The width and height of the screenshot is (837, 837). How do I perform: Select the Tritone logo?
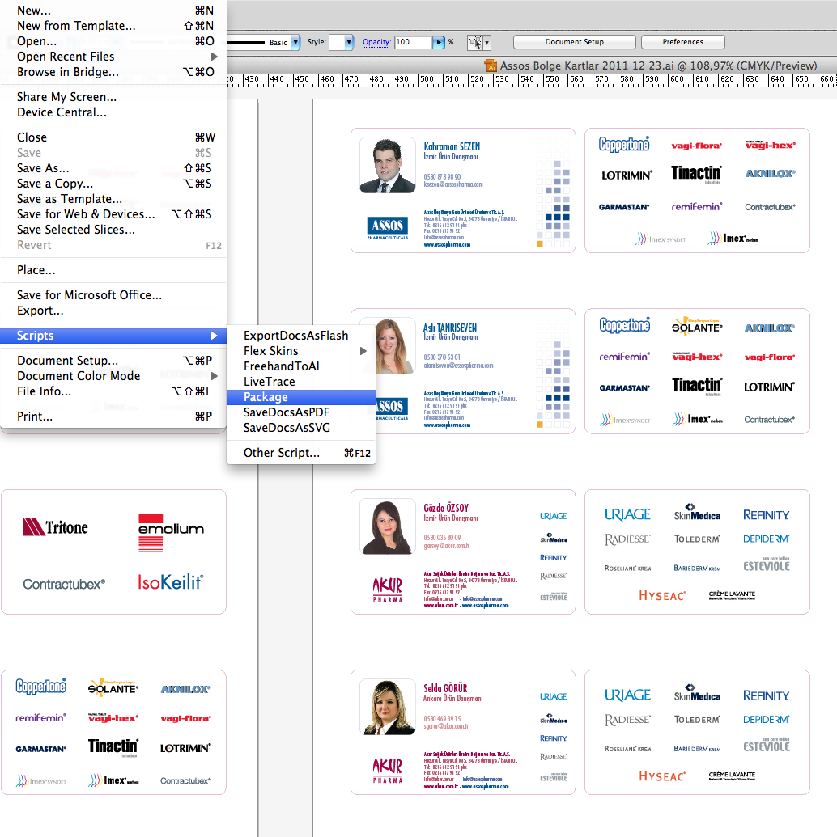[56, 527]
